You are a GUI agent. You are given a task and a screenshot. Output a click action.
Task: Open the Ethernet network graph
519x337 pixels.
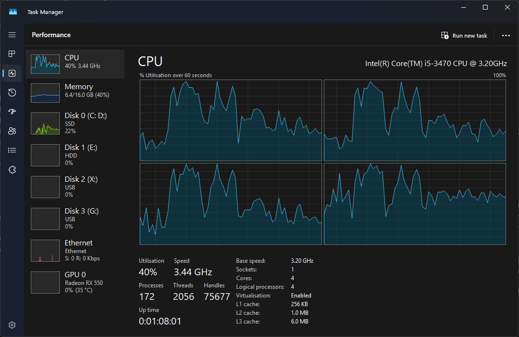[x=75, y=250]
